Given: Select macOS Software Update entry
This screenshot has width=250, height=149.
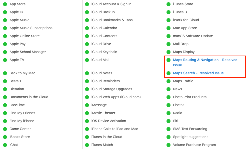Looking at the screenshot, I should [193, 36].
